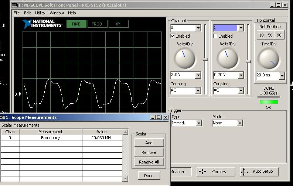Click the Measure button

tap(181, 172)
